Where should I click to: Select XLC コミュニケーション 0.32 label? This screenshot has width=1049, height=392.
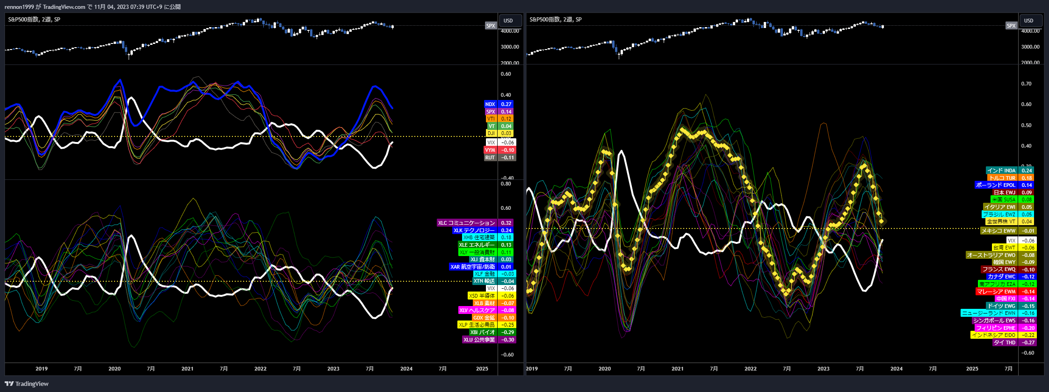point(475,223)
